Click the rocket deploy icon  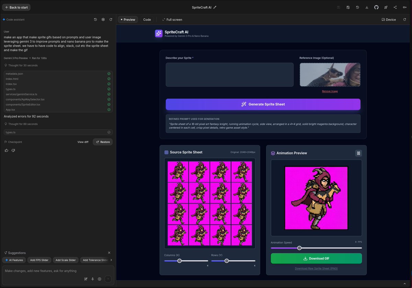[x=386, y=7]
